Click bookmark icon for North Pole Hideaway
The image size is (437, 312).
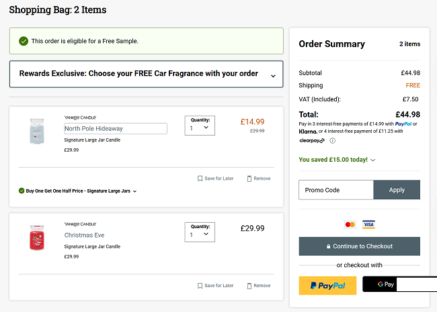(x=200, y=178)
